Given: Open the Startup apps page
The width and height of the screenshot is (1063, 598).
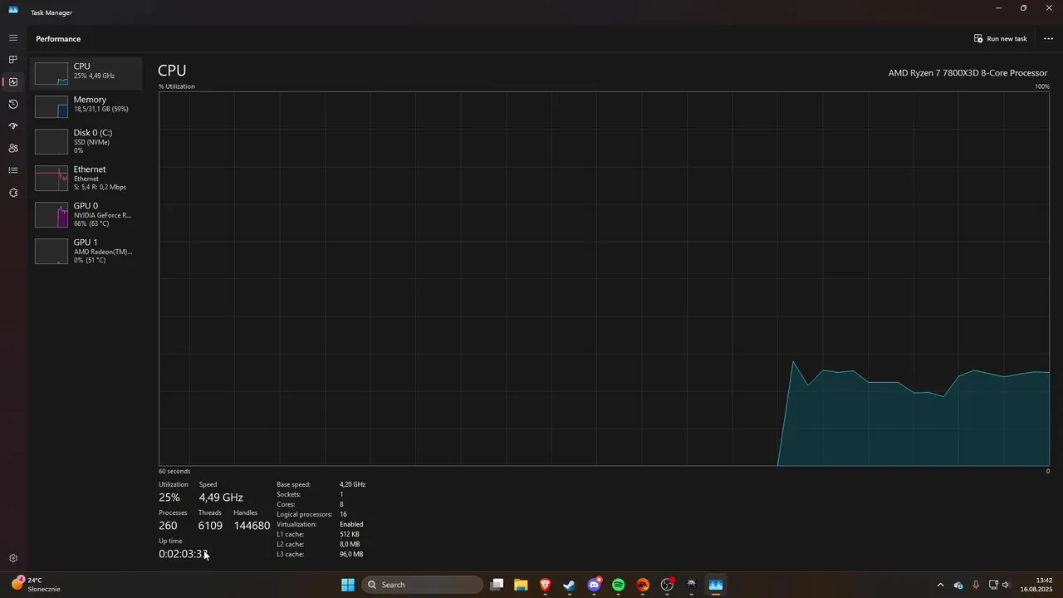Looking at the screenshot, I should 13,126.
